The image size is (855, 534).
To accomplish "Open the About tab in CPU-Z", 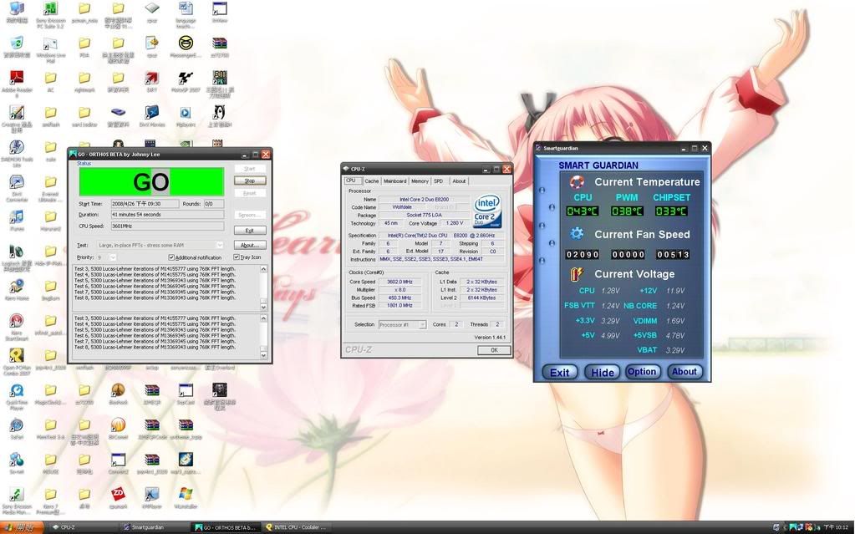I will [459, 181].
